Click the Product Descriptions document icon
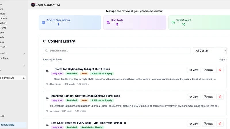The width and height of the screenshot is (230, 129). 43,23
